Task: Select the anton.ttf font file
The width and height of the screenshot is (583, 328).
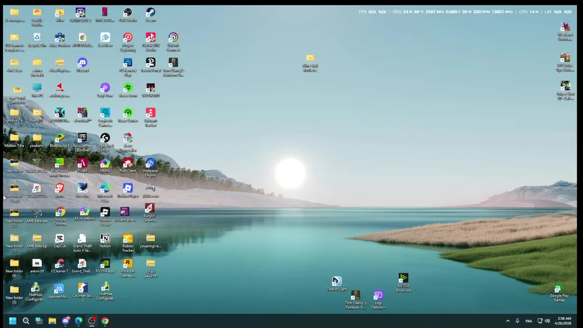Action: pyautogui.click(x=37, y=266)
